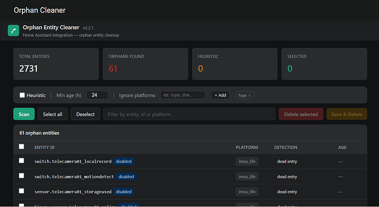Check the switch.telecamera01_motiondetect row checkbox
This screenshot has height=207, width=379.
pos(21,176)
